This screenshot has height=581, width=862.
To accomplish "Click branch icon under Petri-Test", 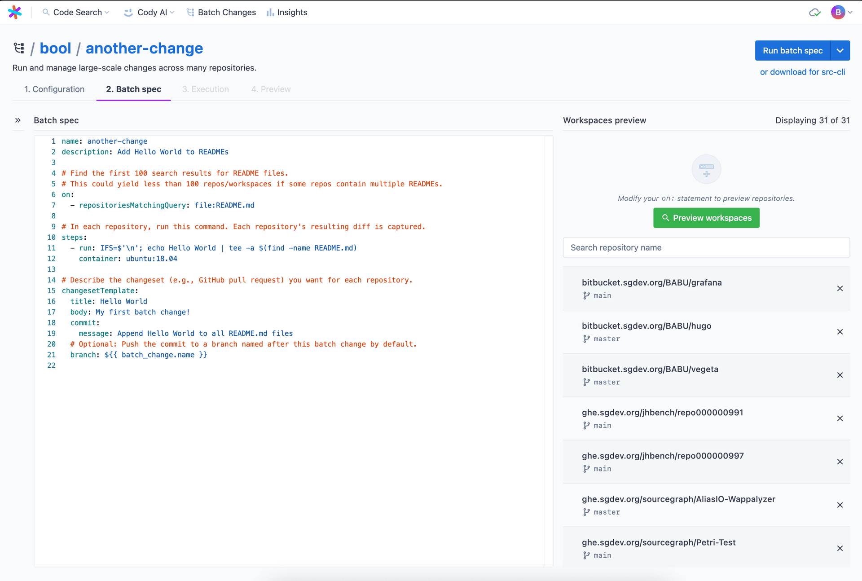I will (x=586, y=555).
